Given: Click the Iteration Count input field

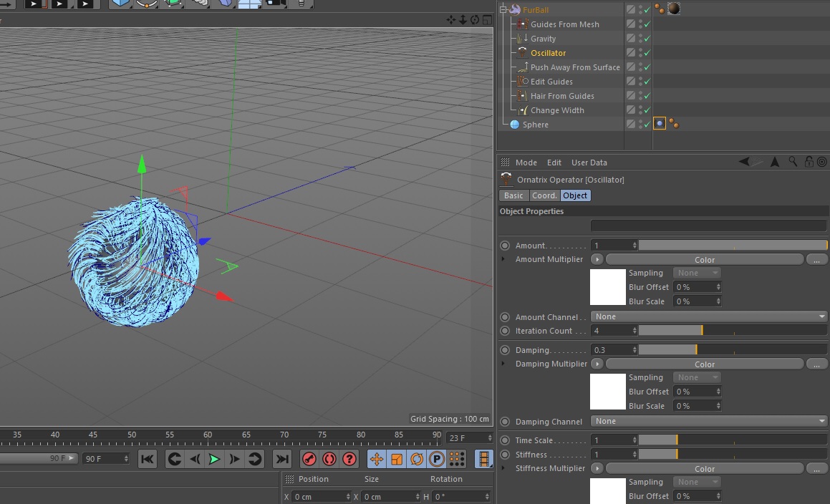Looking at the screenshot, I should (x=611, y=331).
